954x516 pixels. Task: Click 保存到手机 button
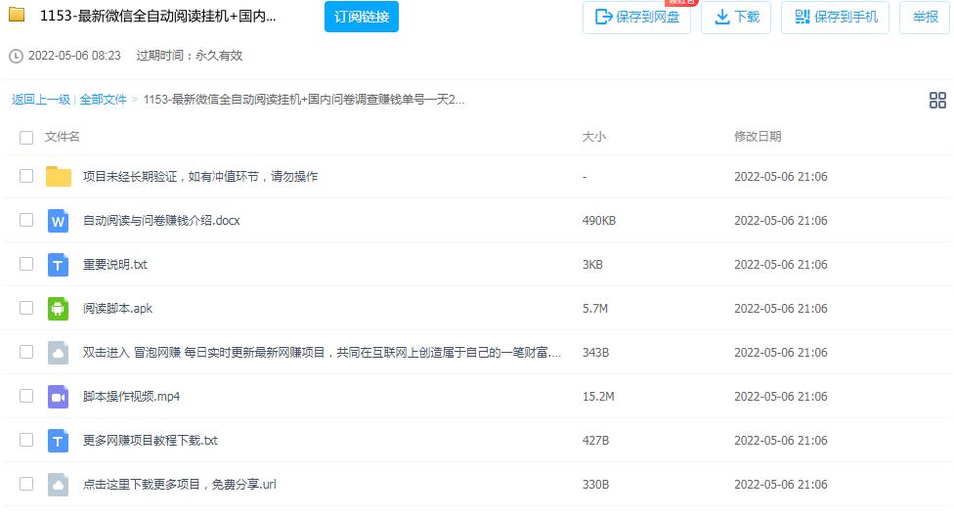tap(836, 17)
